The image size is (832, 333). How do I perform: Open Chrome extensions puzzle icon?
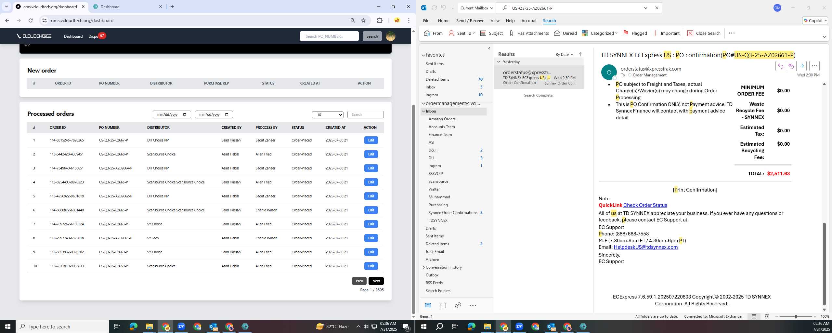(380, 20)
